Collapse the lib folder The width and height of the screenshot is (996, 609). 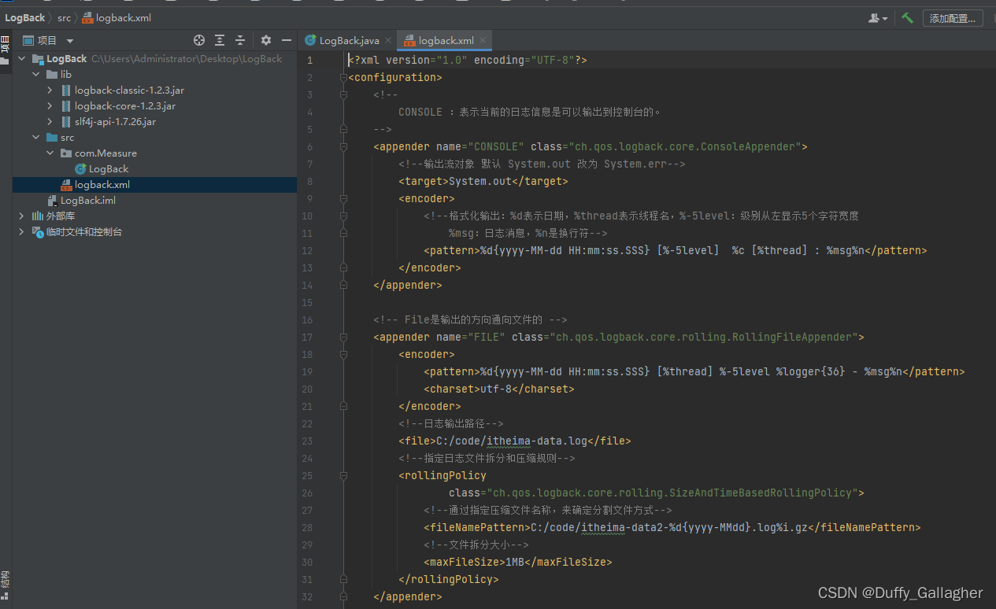(35, 74)
